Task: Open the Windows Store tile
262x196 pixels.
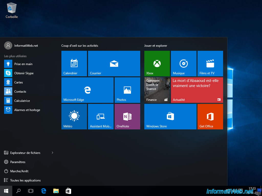Action: tap(170, 116)
